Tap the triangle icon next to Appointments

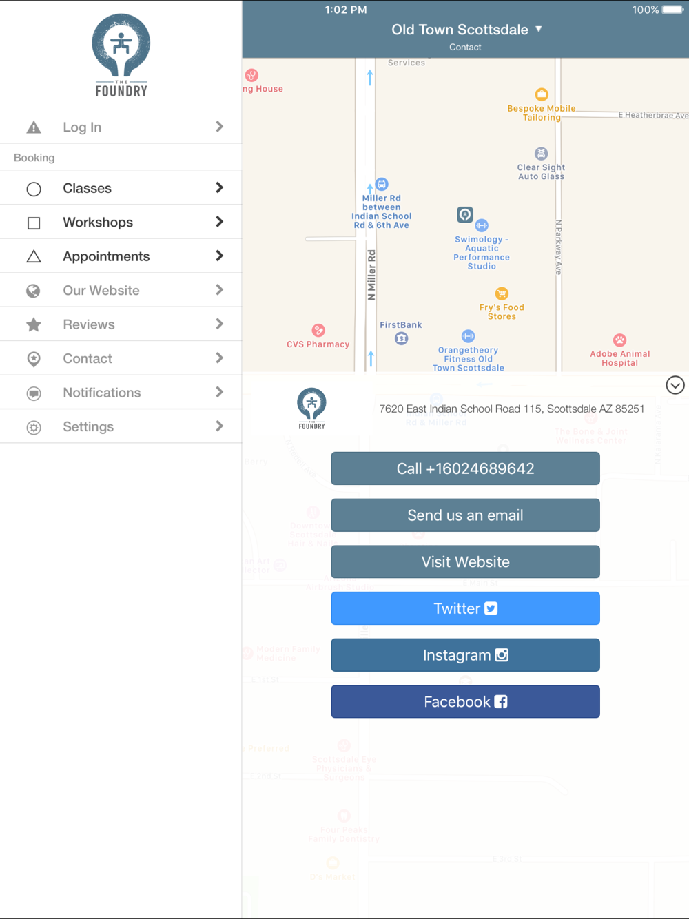34,256
